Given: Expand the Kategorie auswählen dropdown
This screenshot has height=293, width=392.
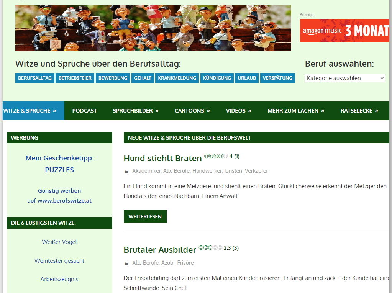Looking at the screenshot, I should [345, 78].
